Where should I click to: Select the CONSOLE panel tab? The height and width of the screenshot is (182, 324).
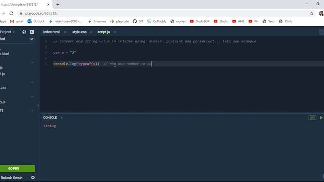click(50, 118)
